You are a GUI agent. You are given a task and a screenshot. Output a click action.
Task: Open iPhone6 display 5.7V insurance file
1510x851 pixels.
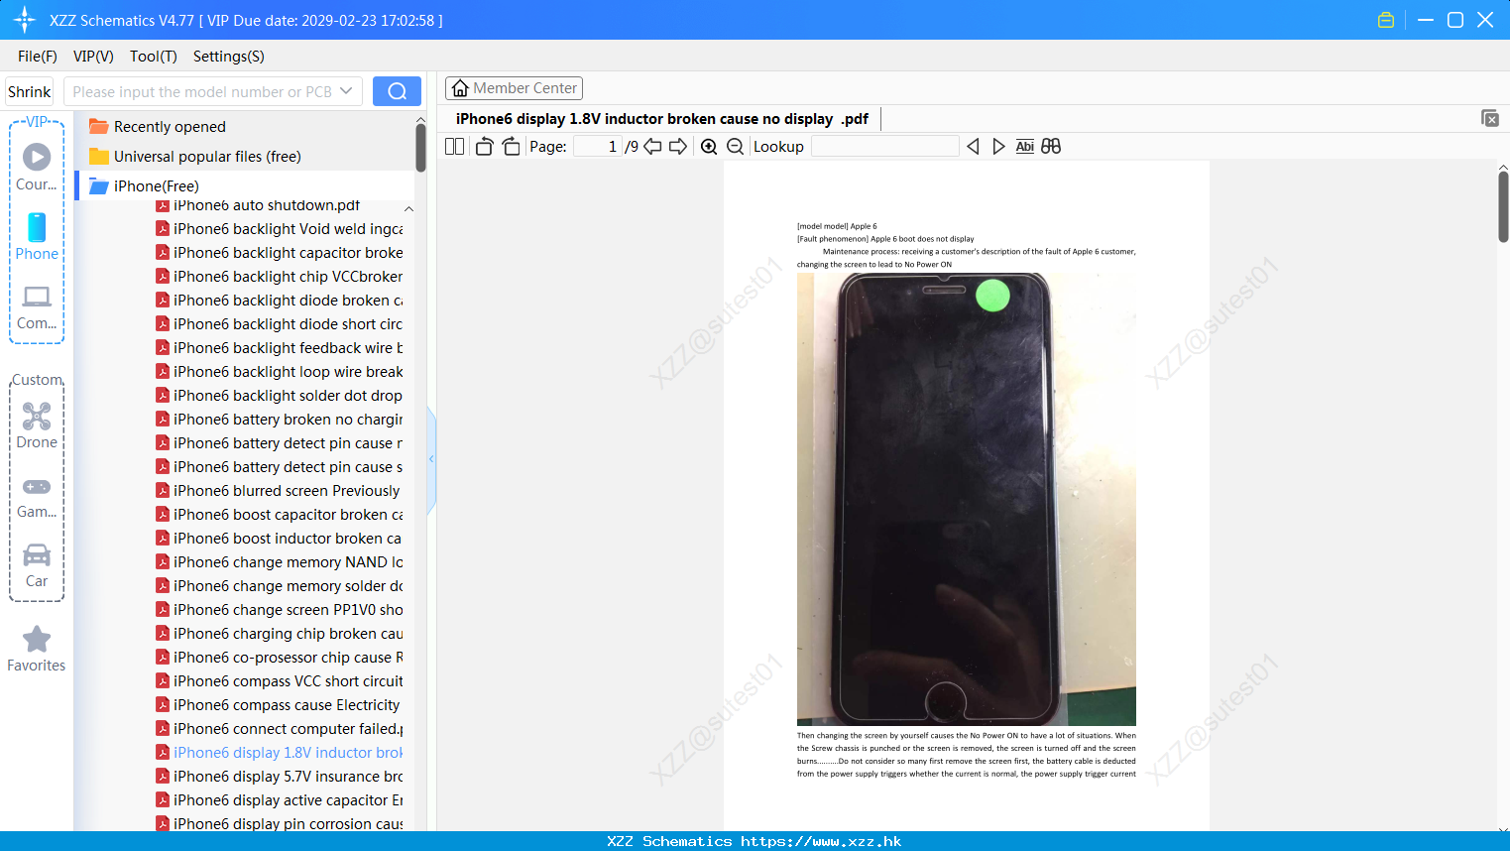280,777
